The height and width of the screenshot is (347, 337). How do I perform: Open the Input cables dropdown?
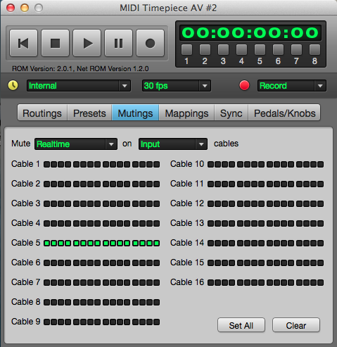pyautogui.click(x=173, y=144)
